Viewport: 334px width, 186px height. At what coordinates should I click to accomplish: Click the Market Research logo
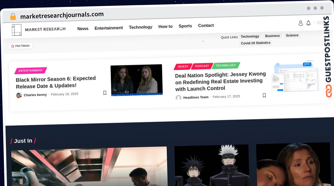point(39,30)
